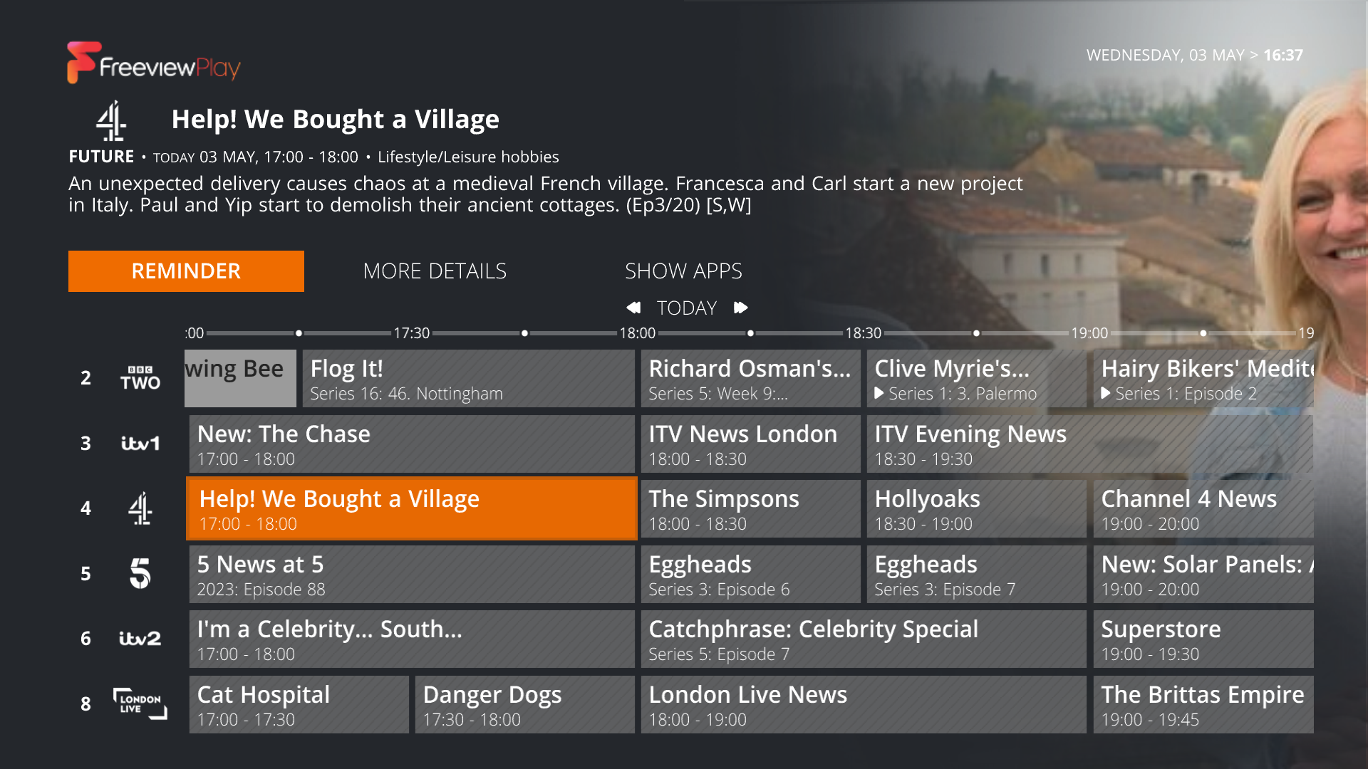Select The Simpsons at 18:00

(750, 508)
